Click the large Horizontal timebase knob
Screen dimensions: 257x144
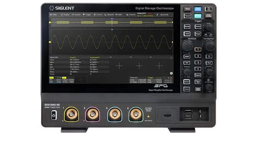[210, 46]
